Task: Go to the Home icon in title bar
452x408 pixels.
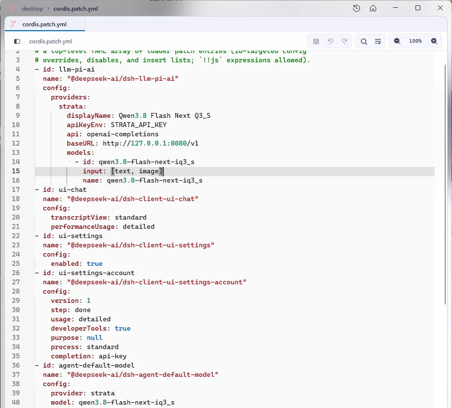Action: click(x=373, y=8)
